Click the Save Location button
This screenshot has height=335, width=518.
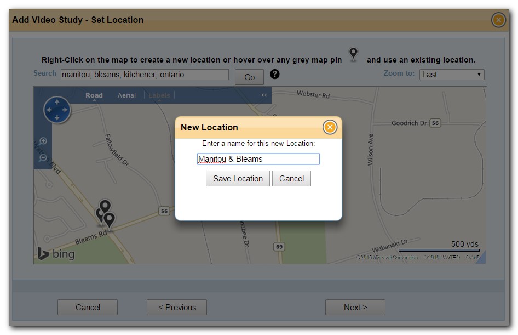tap(238, 178)
